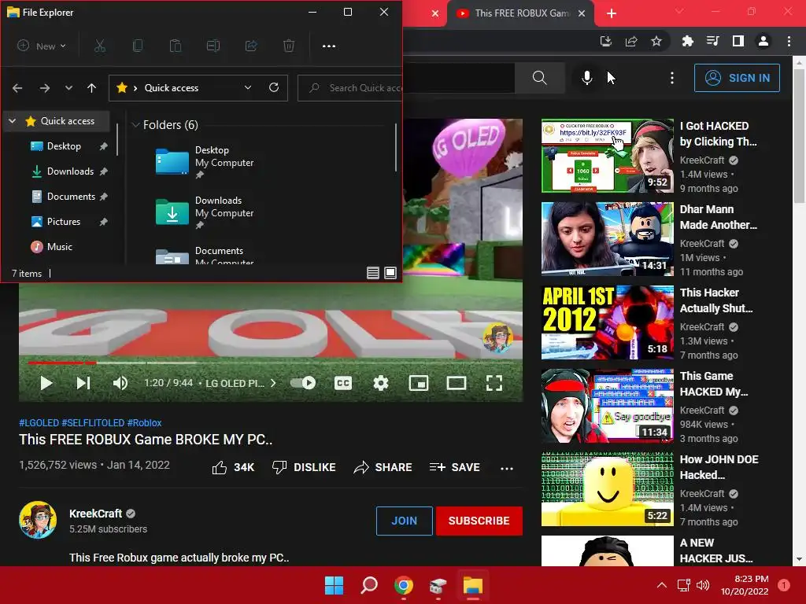Click the JOIN button
806x604 pixels.
click(x=405, y=521)
